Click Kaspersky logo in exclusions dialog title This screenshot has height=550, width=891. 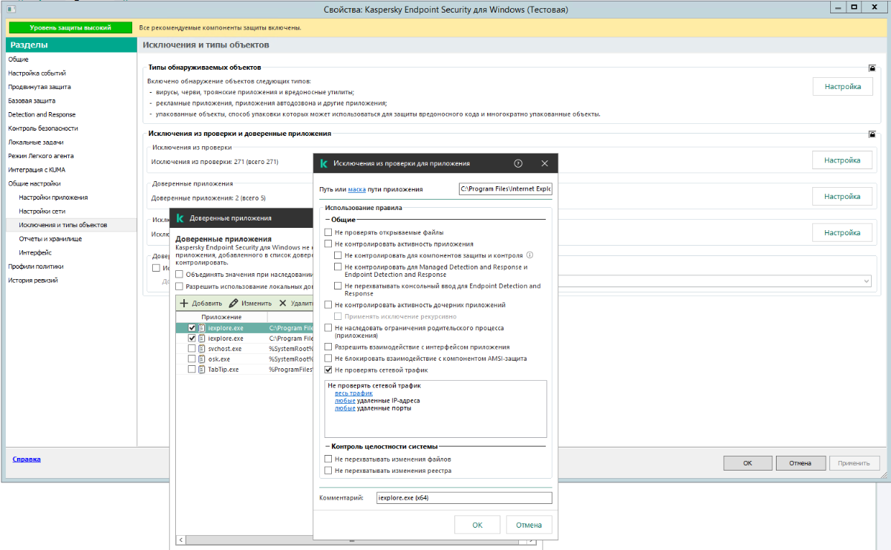tap(323, 163)
